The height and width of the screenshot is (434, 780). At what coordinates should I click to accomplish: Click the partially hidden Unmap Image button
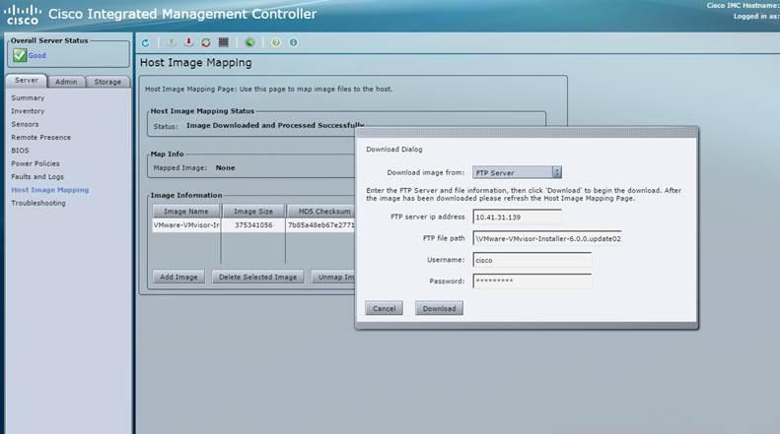(333, 278)
